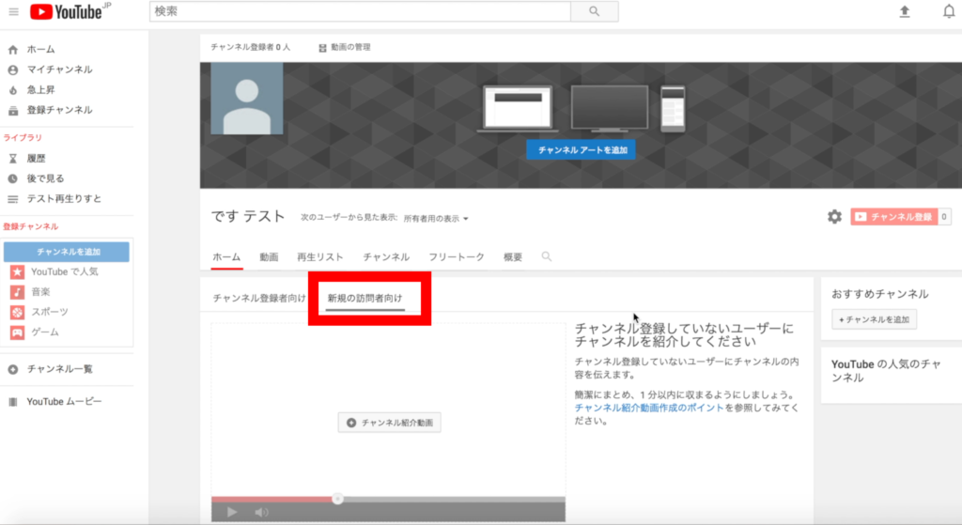This screenshot has width=962, height=525.
Task: Click the YouTube ムービー label
Action: 64,402
